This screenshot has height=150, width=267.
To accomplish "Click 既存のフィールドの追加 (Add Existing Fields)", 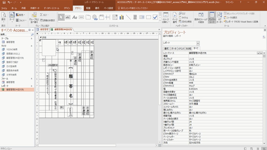I will (201, 17).
